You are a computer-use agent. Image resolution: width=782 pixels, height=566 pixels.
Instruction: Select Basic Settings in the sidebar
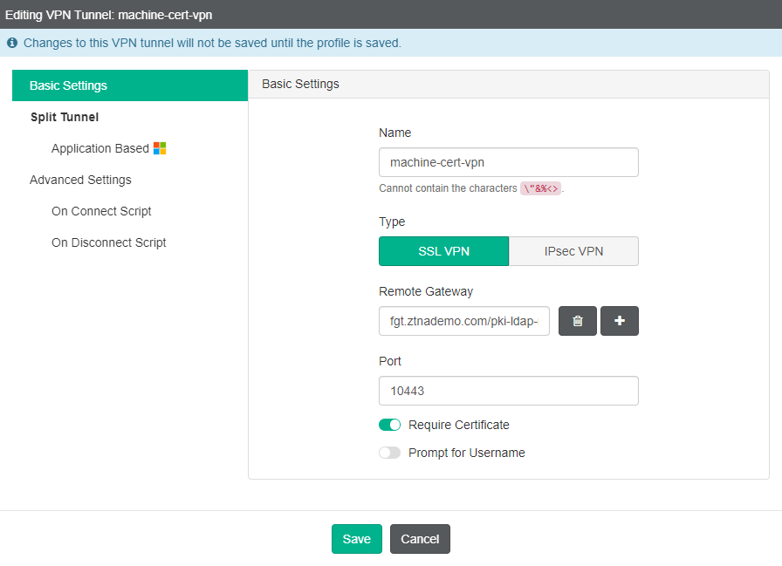pos(70,85)
